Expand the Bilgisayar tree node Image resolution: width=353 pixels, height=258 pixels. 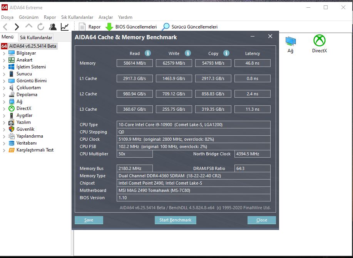click(x=4, y=53)
